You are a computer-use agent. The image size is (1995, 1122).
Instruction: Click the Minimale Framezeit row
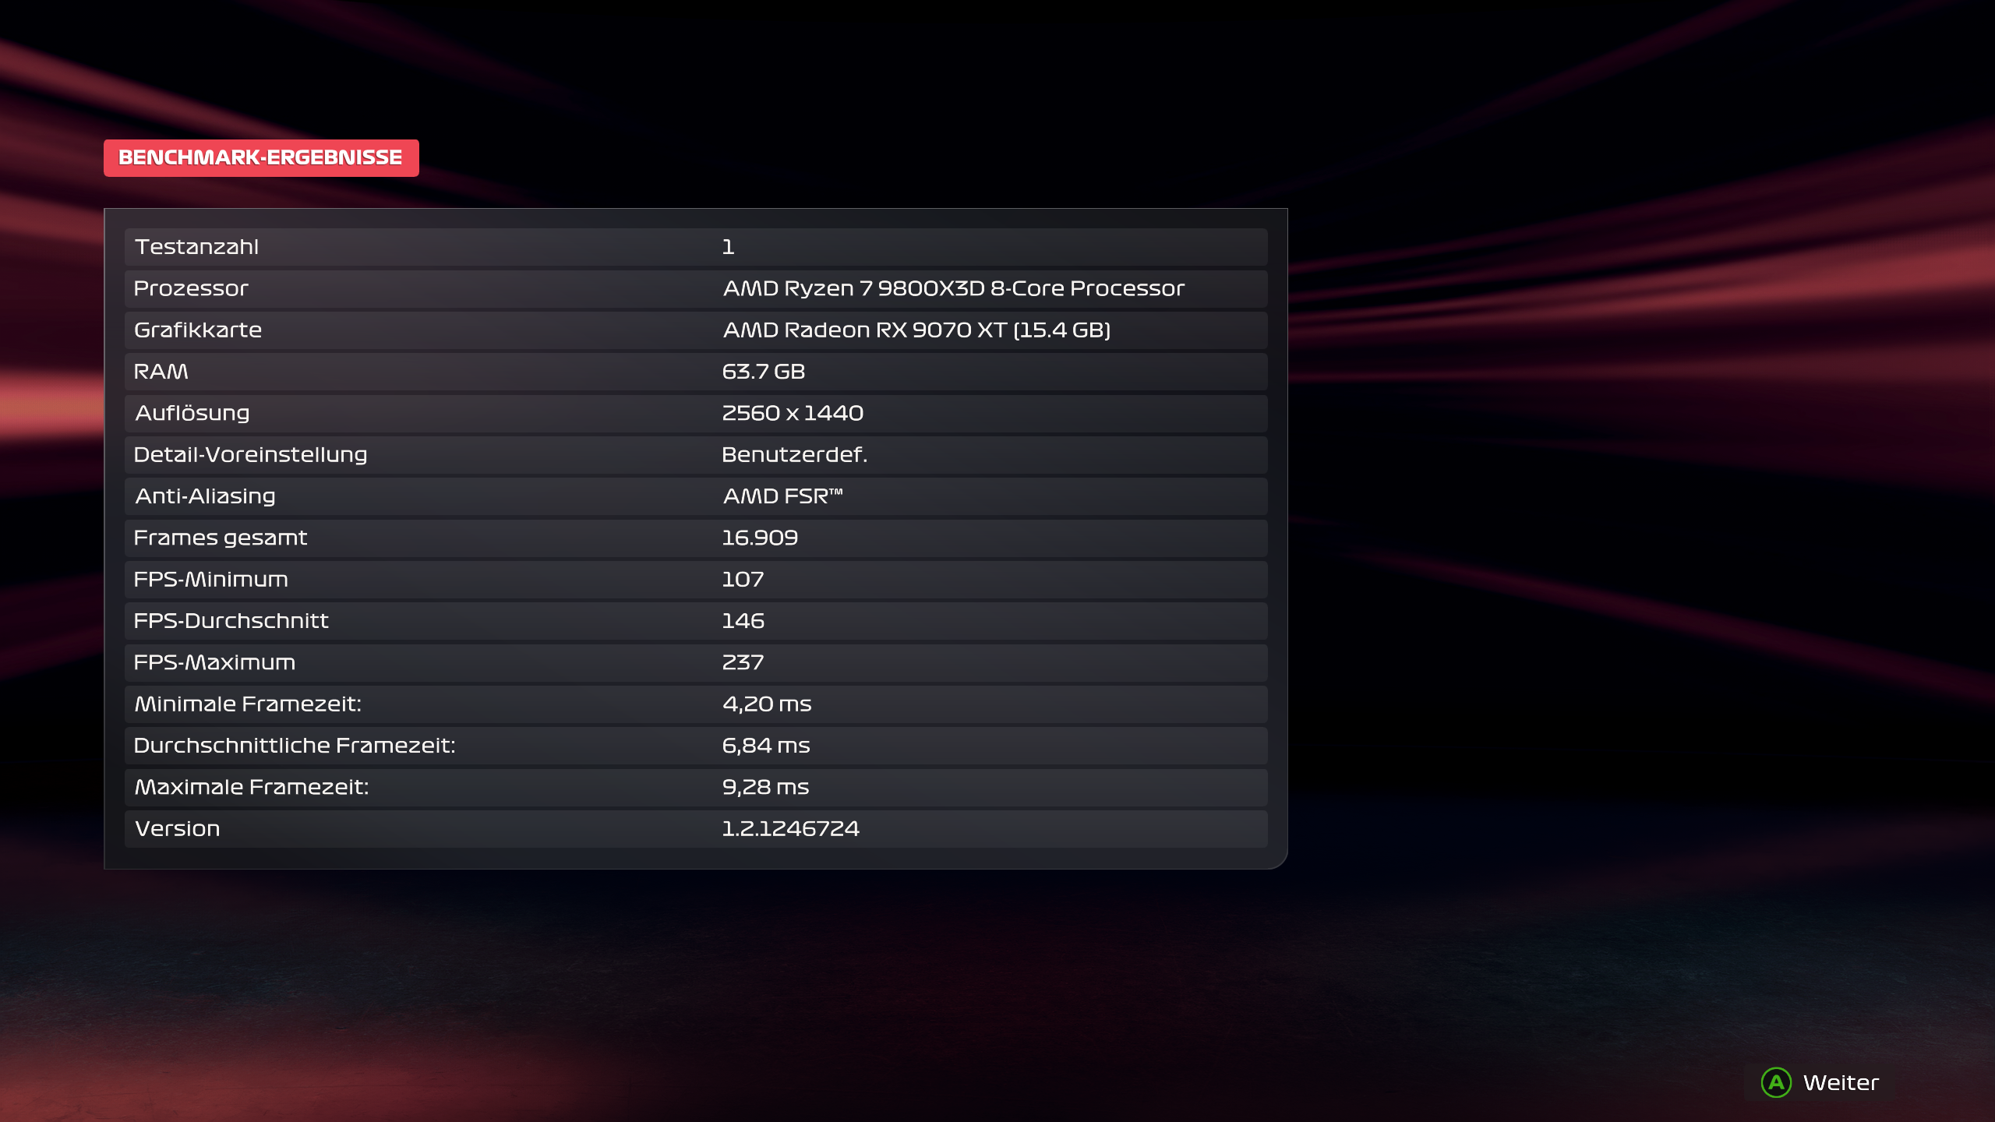click(x=695, y=704)
